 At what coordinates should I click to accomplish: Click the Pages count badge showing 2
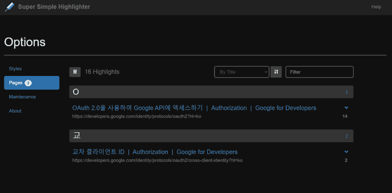[28, 83]
